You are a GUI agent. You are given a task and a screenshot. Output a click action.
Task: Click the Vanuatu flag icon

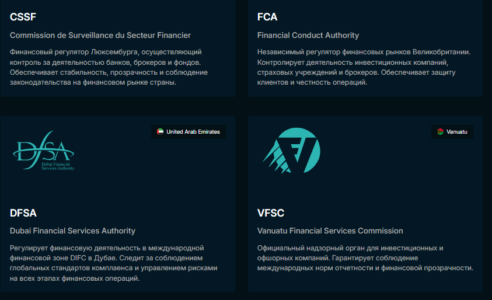click(441, 132)
